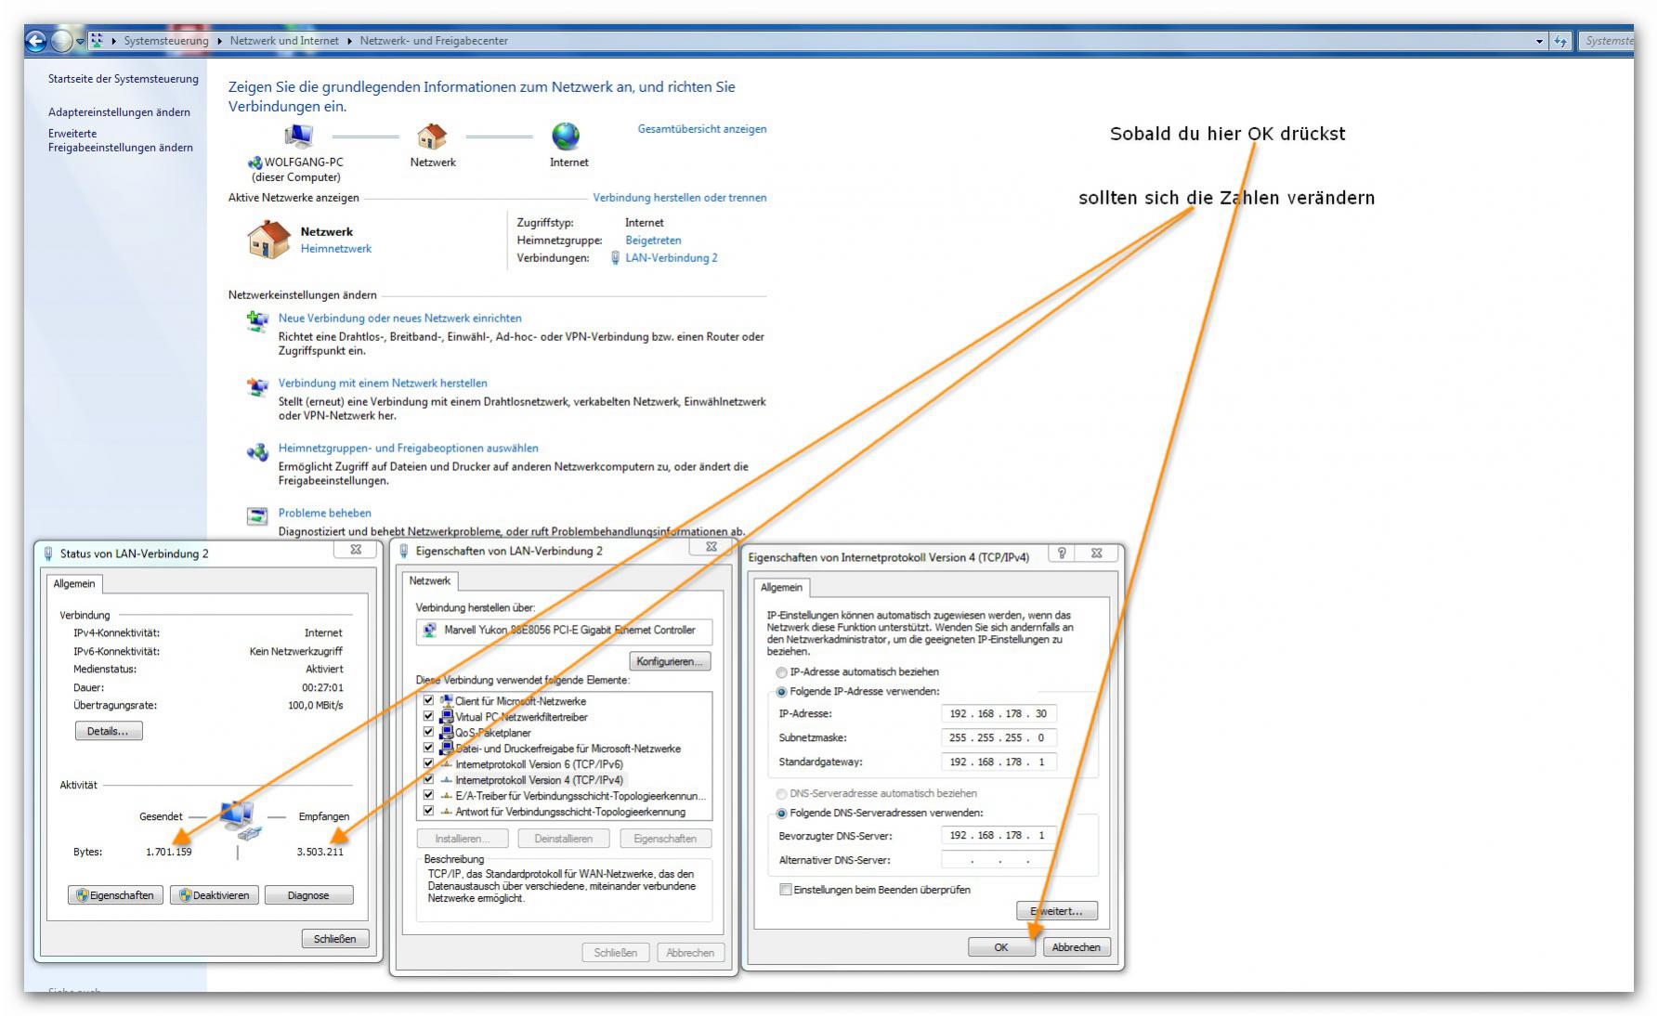1658x1016 pixels.
Task: Click the Bevorzugter DNS-Server field
Action: click(x=999, y=836)
